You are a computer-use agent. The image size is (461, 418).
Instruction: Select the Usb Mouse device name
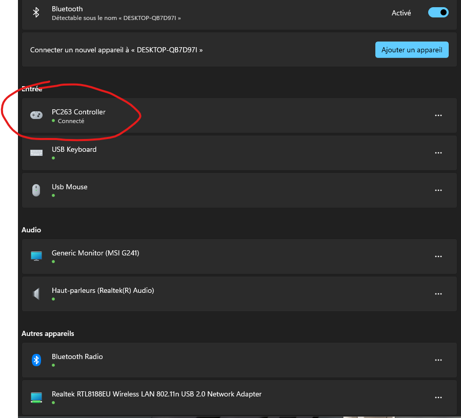[69, 187]
